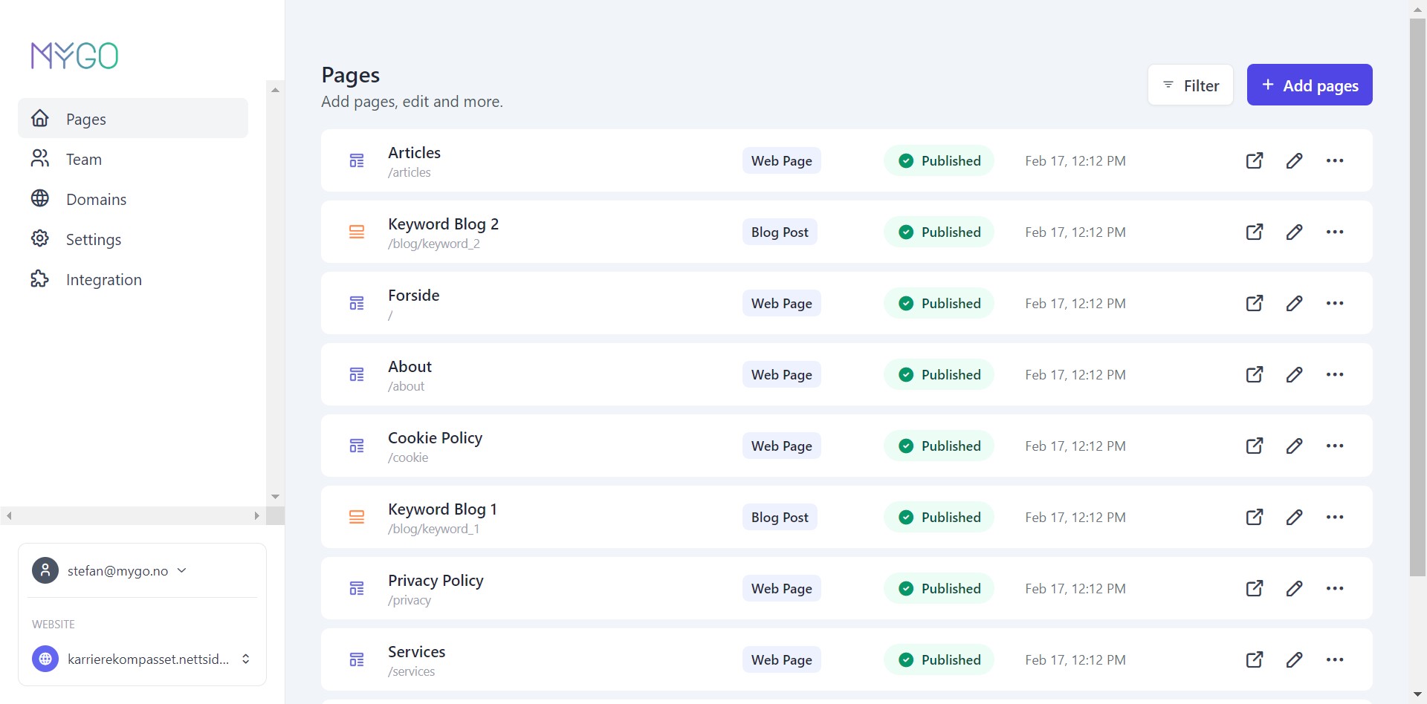Navigate to Integration in the sidebar
This screenshot has width=1427, height=704.
(103, 279)
